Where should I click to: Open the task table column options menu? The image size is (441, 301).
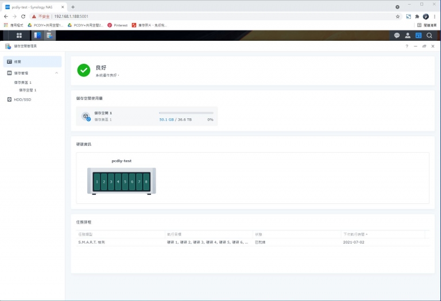[x=427, y=234]
